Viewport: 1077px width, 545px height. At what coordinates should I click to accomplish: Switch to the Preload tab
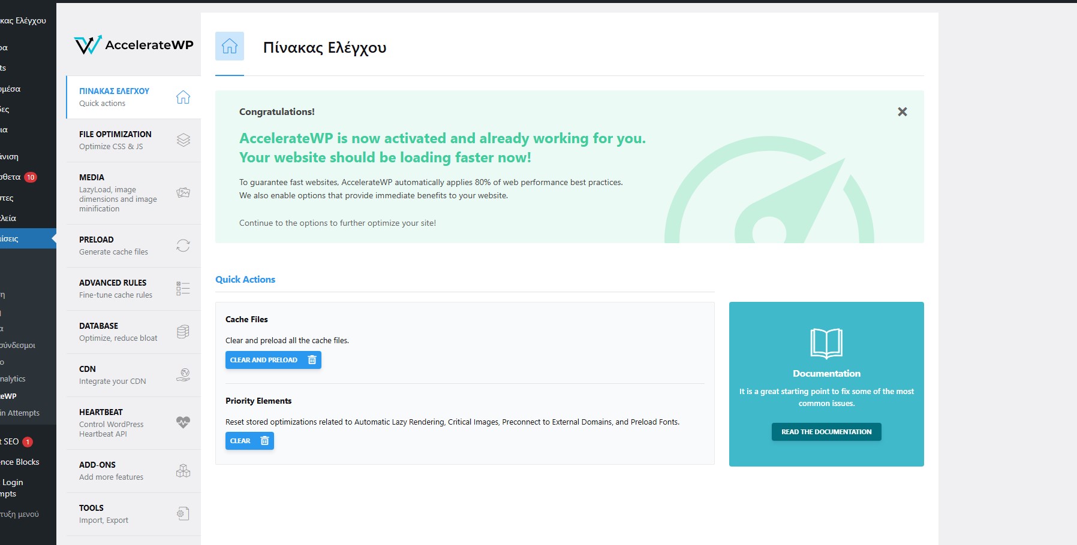[x=133, y=246]
